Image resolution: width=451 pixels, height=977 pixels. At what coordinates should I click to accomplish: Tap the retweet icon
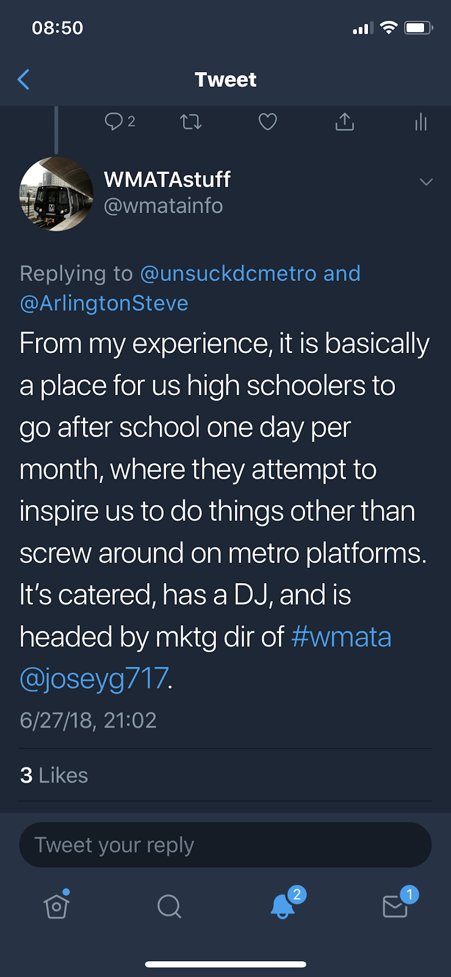191,123
